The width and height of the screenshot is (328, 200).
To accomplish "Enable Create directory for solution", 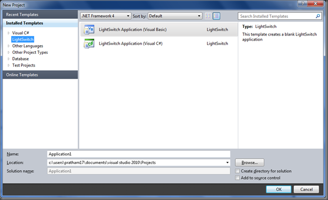I will [x=237, y=171].
